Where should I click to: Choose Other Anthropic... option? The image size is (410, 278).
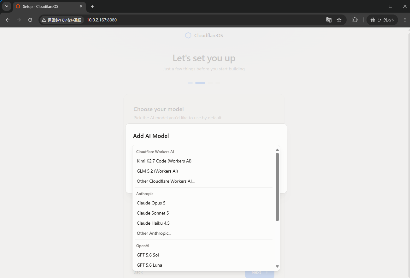(x=204, y=233)
